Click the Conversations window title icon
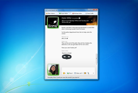 click(46, 10)
